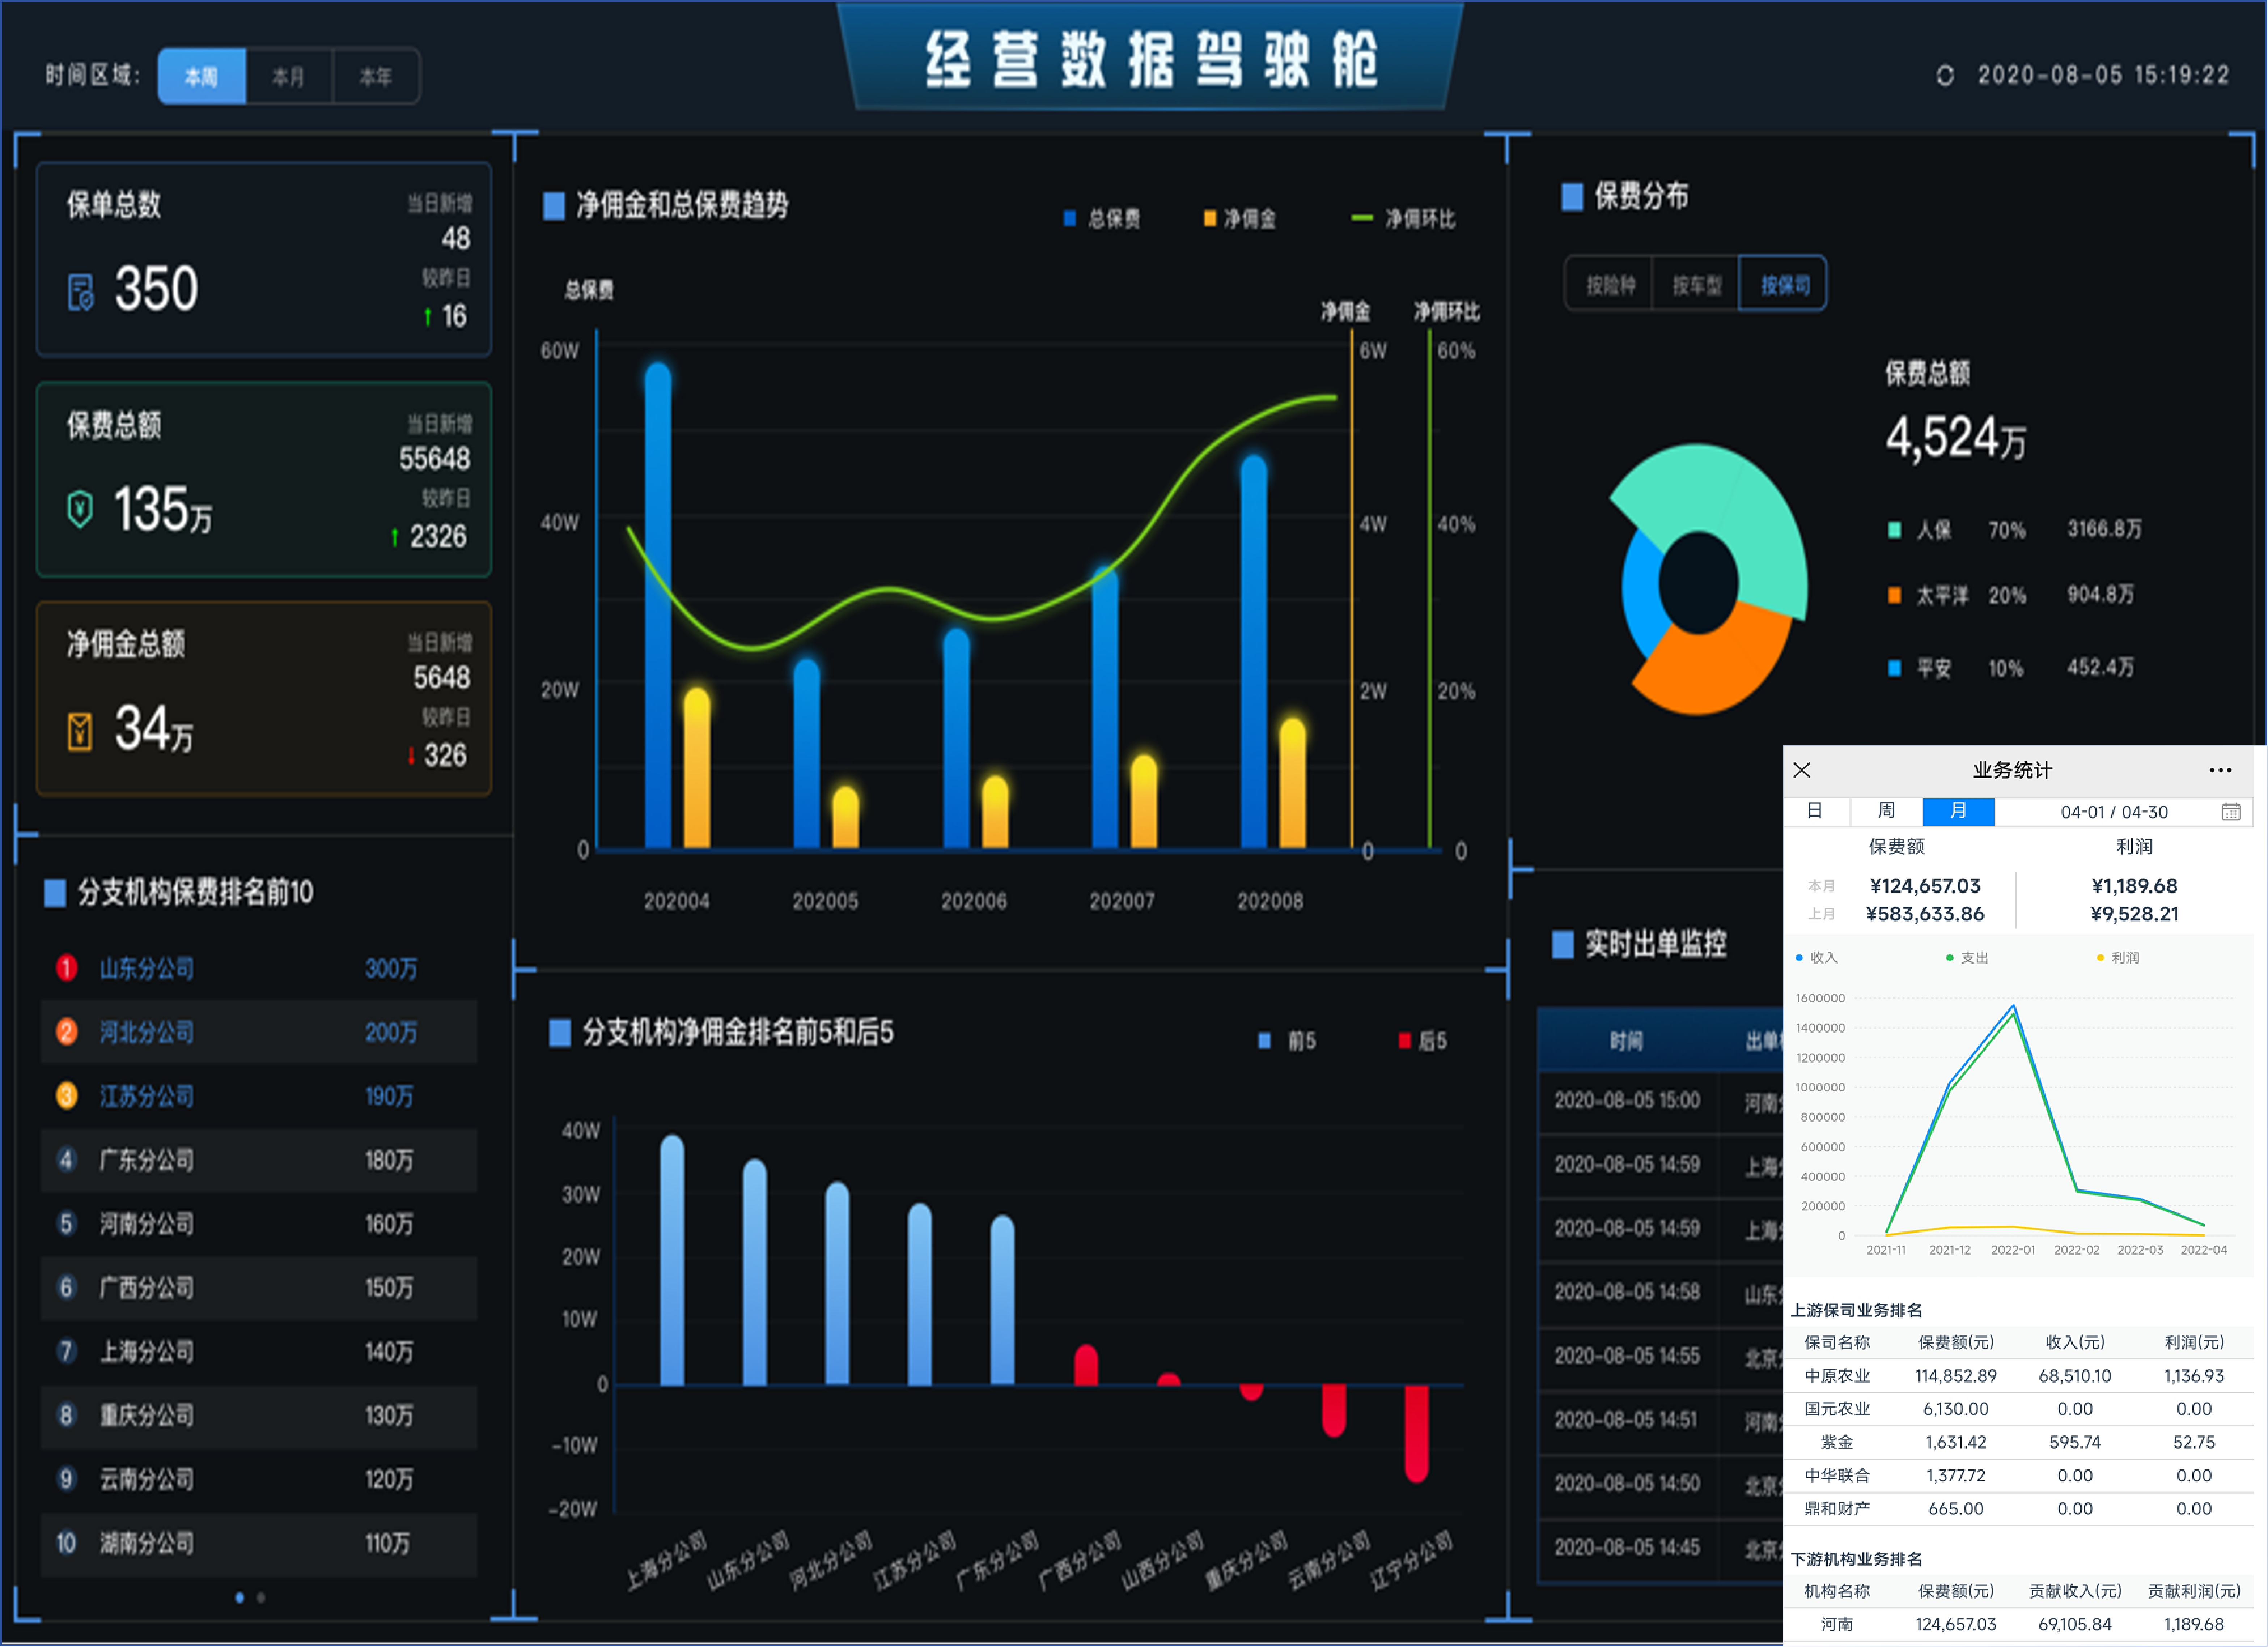Select the 本周 time range tab
This screenshot has width=2268, height=1647.
tap(201, 76)
